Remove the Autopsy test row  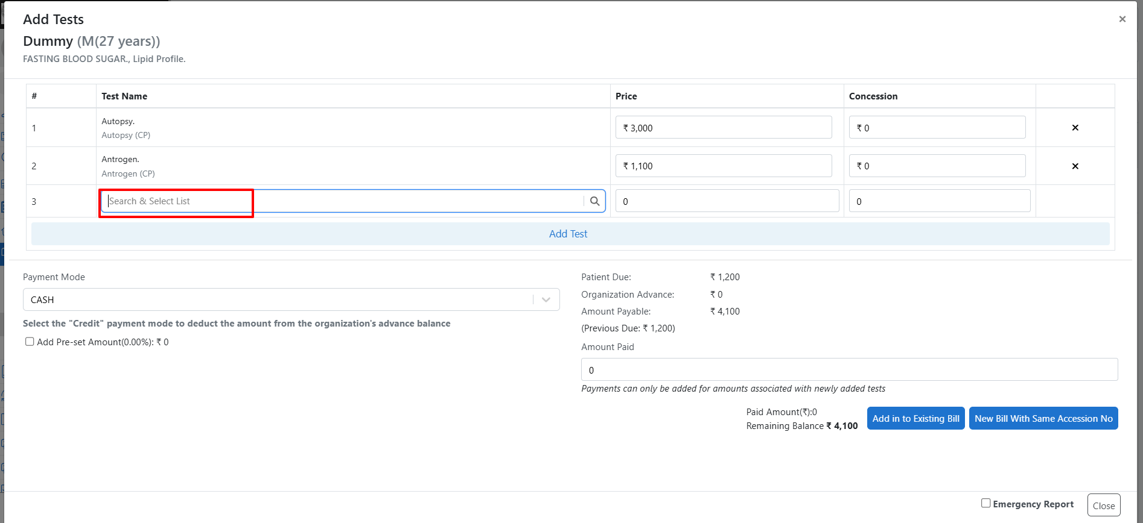[x=1075, y=128]
